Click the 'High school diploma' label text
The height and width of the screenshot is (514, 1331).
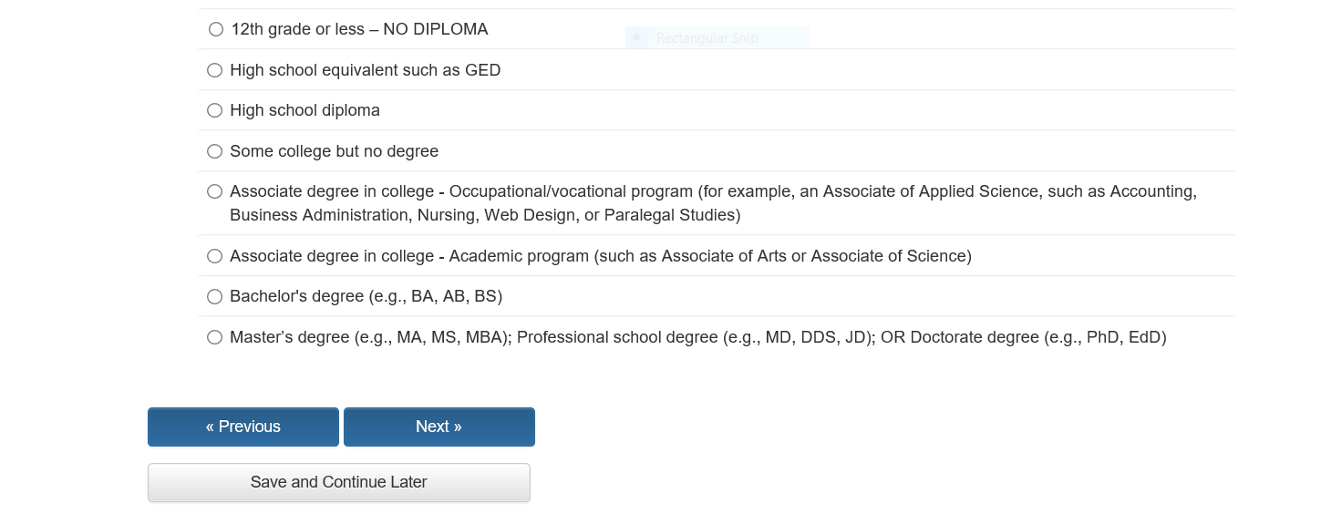click(304, 110)
